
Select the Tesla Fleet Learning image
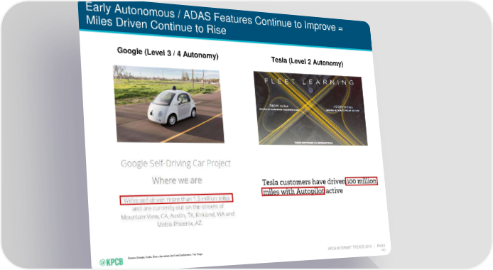point(310,109)
